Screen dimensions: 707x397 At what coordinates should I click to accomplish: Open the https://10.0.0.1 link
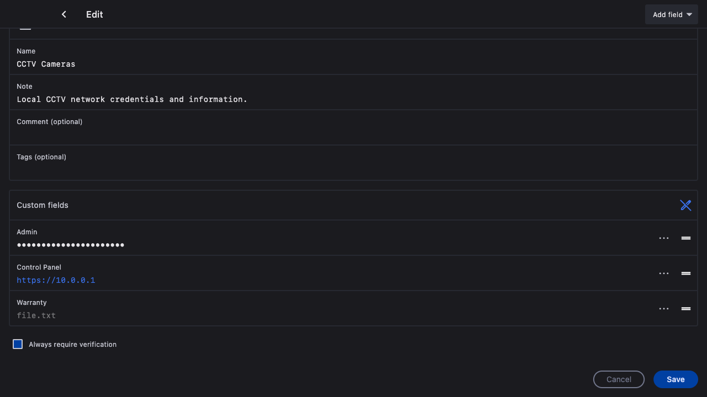[x=56, y=280]
